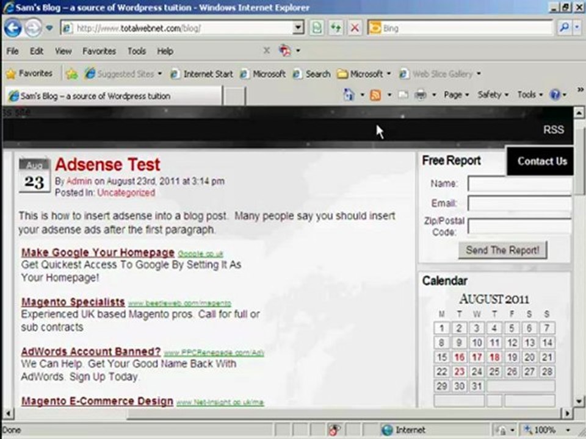The image size is (586, 439).
Task: Open the Favorites menu
Action: click(99, 51)
